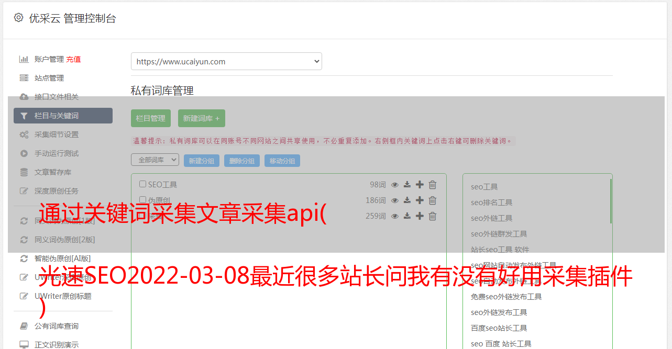
Task: Click the 新建词库 + button
Action: pyautogui.click(x=202, y=118)
